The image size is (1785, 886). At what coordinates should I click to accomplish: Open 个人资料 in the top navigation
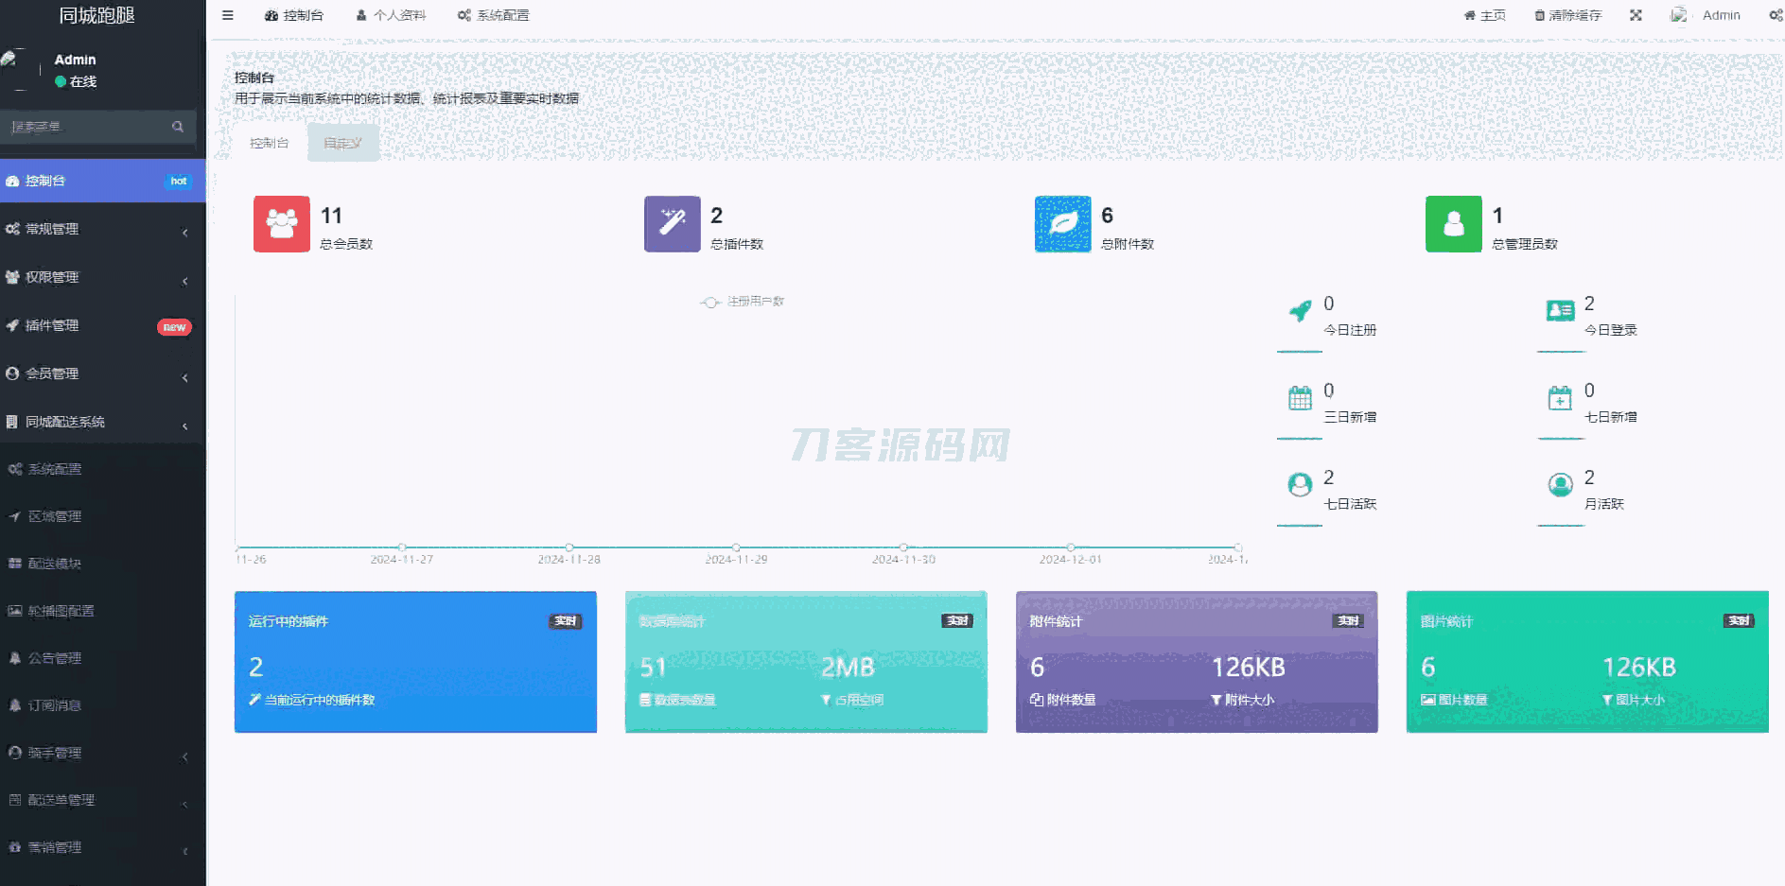[x=391, y=15]
